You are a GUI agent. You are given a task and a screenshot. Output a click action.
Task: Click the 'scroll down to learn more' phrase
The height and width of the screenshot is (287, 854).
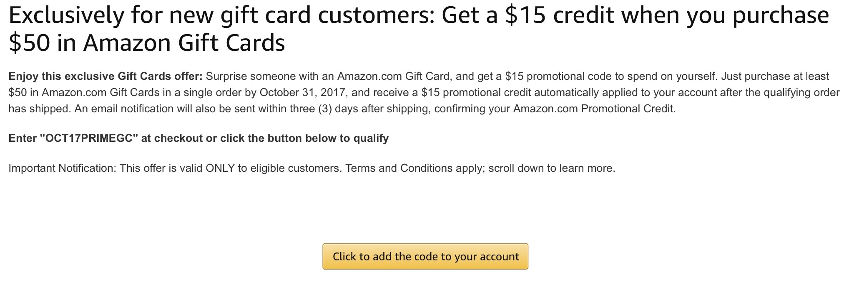[x=551, y=168]
